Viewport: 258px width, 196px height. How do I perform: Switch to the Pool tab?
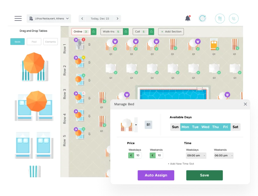coord(34,42)
